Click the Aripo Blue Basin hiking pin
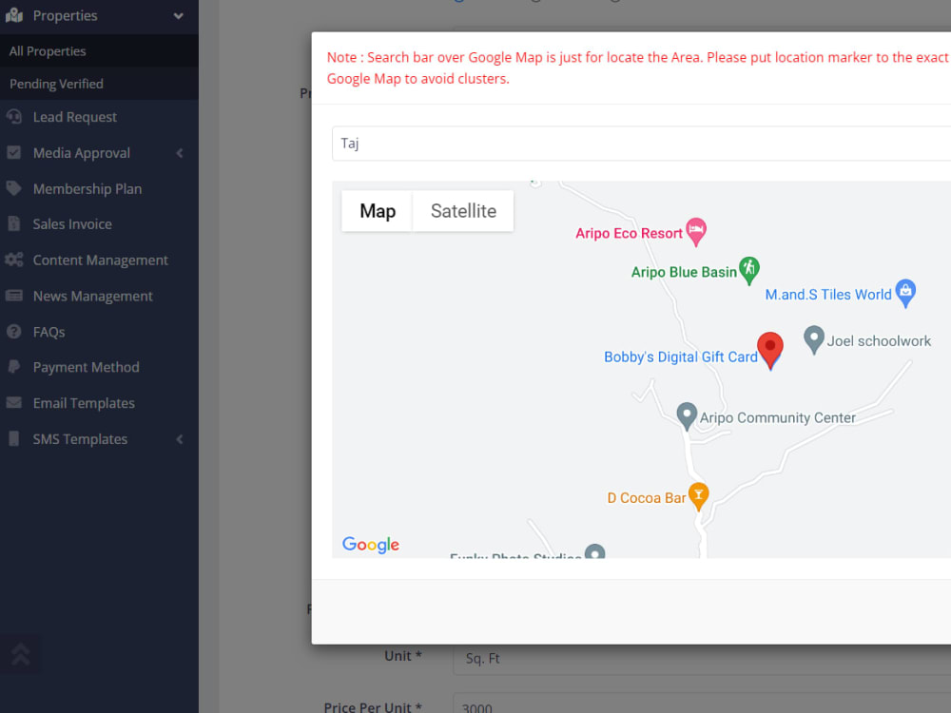The width and height of the screenshot is (951, 713). tap(749, 269)
